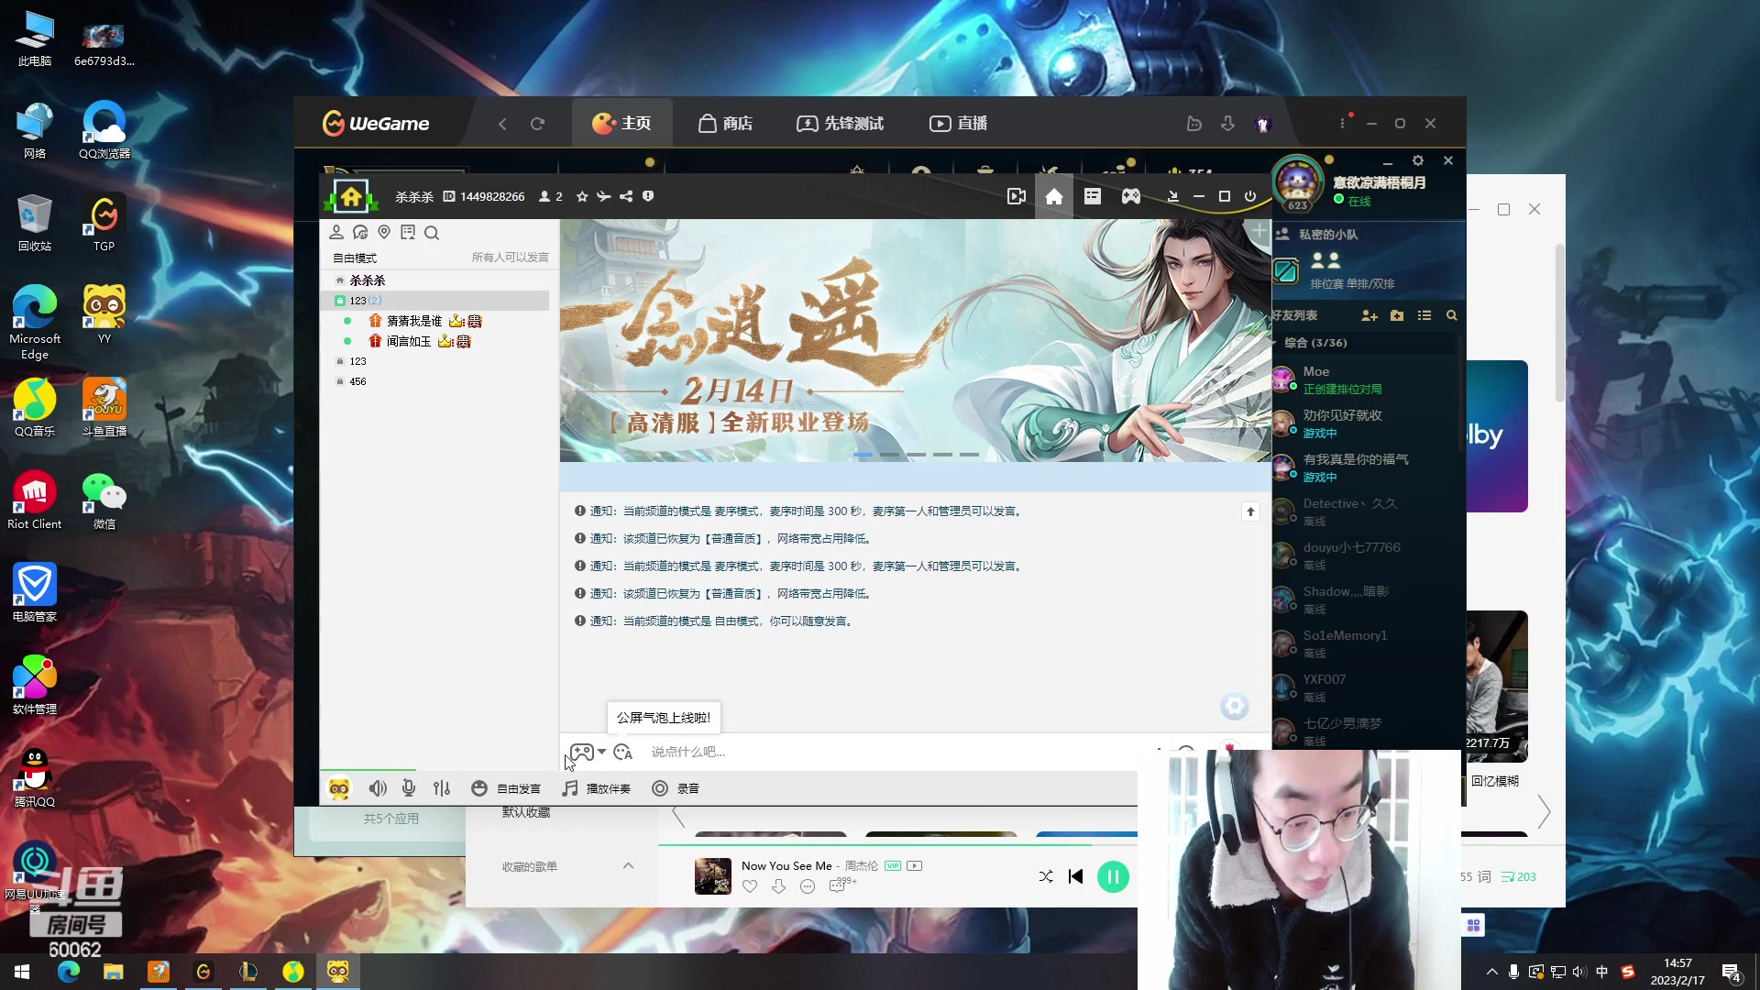1760x990 pixels.
Task: Click the 逍遥 banner image
Action: pyautogui.click(x=915, y=340)
